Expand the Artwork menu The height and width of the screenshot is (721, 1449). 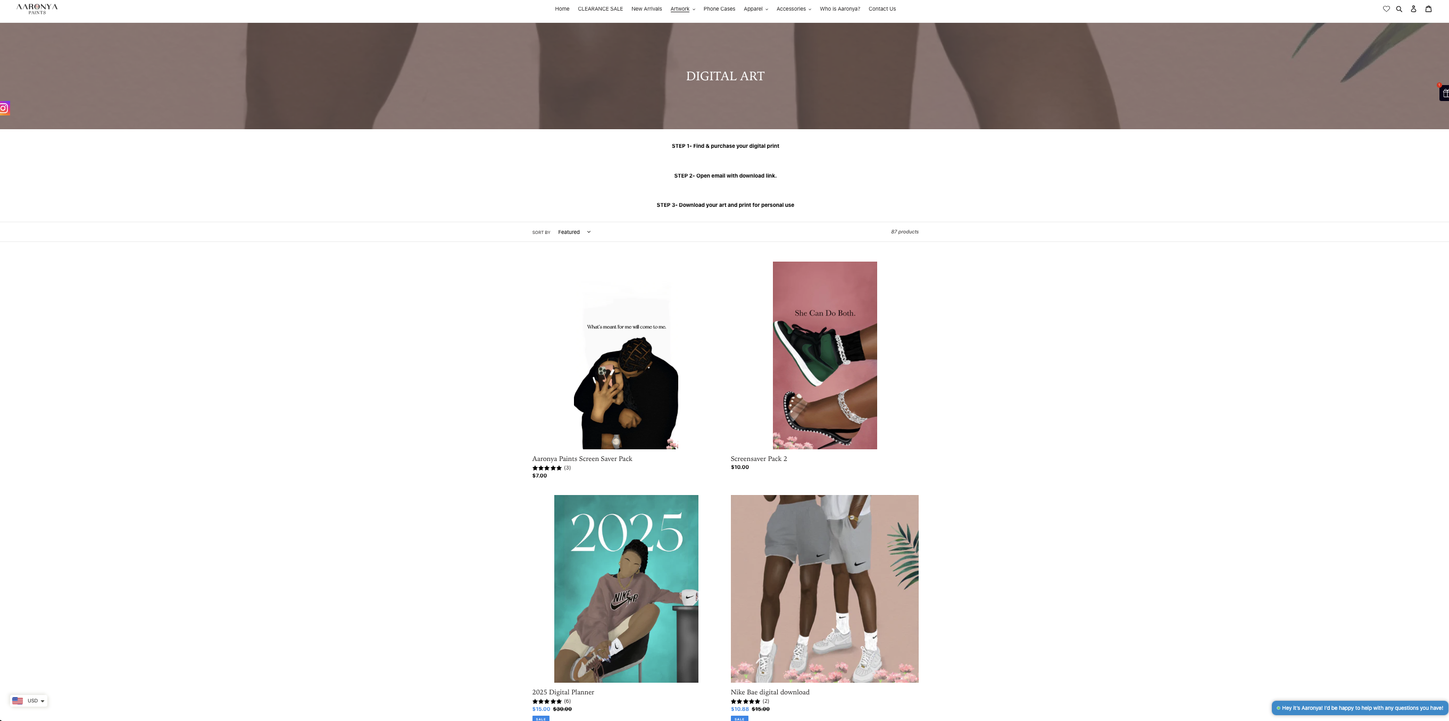682,9
